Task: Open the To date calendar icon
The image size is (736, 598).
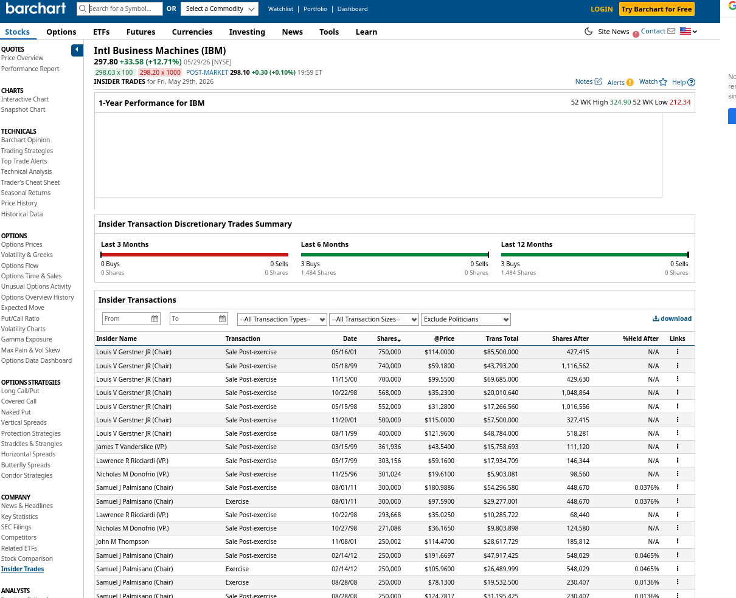Action: [x=223, y=318]
